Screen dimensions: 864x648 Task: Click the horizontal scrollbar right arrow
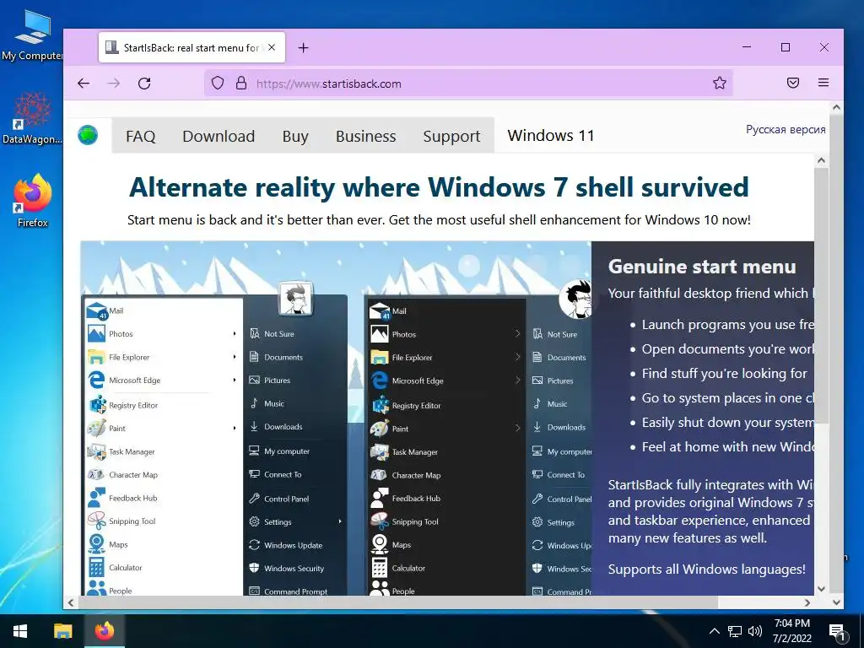pos(807,602)
